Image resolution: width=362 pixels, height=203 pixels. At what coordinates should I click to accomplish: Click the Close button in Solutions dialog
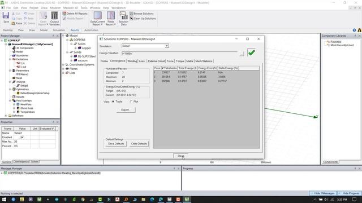point(181,156)
